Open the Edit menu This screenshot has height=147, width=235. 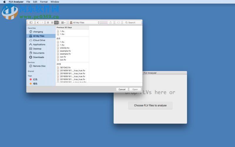point(35,2)
